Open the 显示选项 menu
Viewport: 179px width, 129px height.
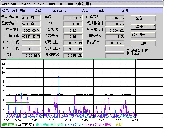pos(59,10)
